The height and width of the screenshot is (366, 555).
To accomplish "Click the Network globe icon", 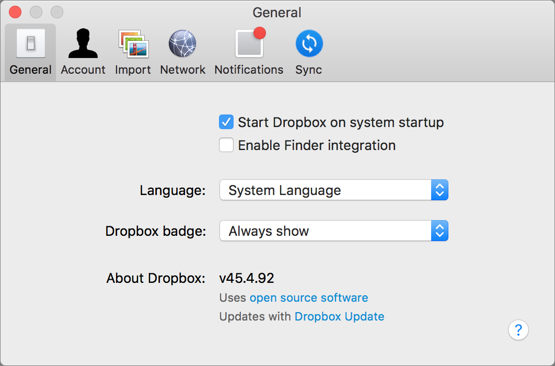I will (182, 43).
